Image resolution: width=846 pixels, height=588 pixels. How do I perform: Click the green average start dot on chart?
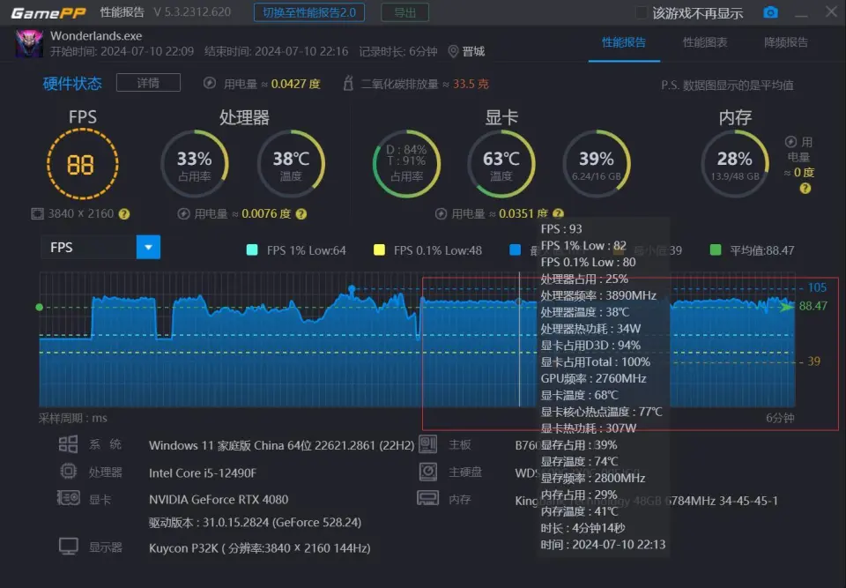pyautogui.click(x=39, y=308)
